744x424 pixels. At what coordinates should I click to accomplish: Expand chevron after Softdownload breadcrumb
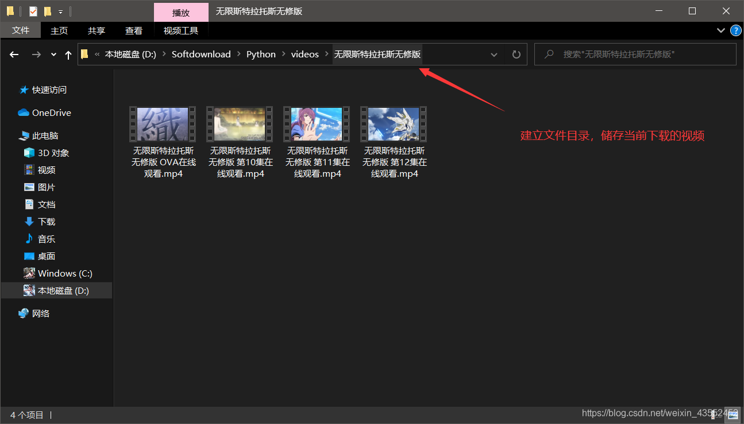coord(238,54)
